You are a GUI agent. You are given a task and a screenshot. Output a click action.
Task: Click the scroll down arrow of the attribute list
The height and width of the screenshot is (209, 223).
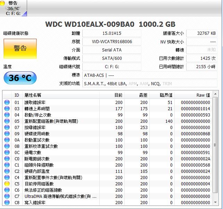[215, 202]
